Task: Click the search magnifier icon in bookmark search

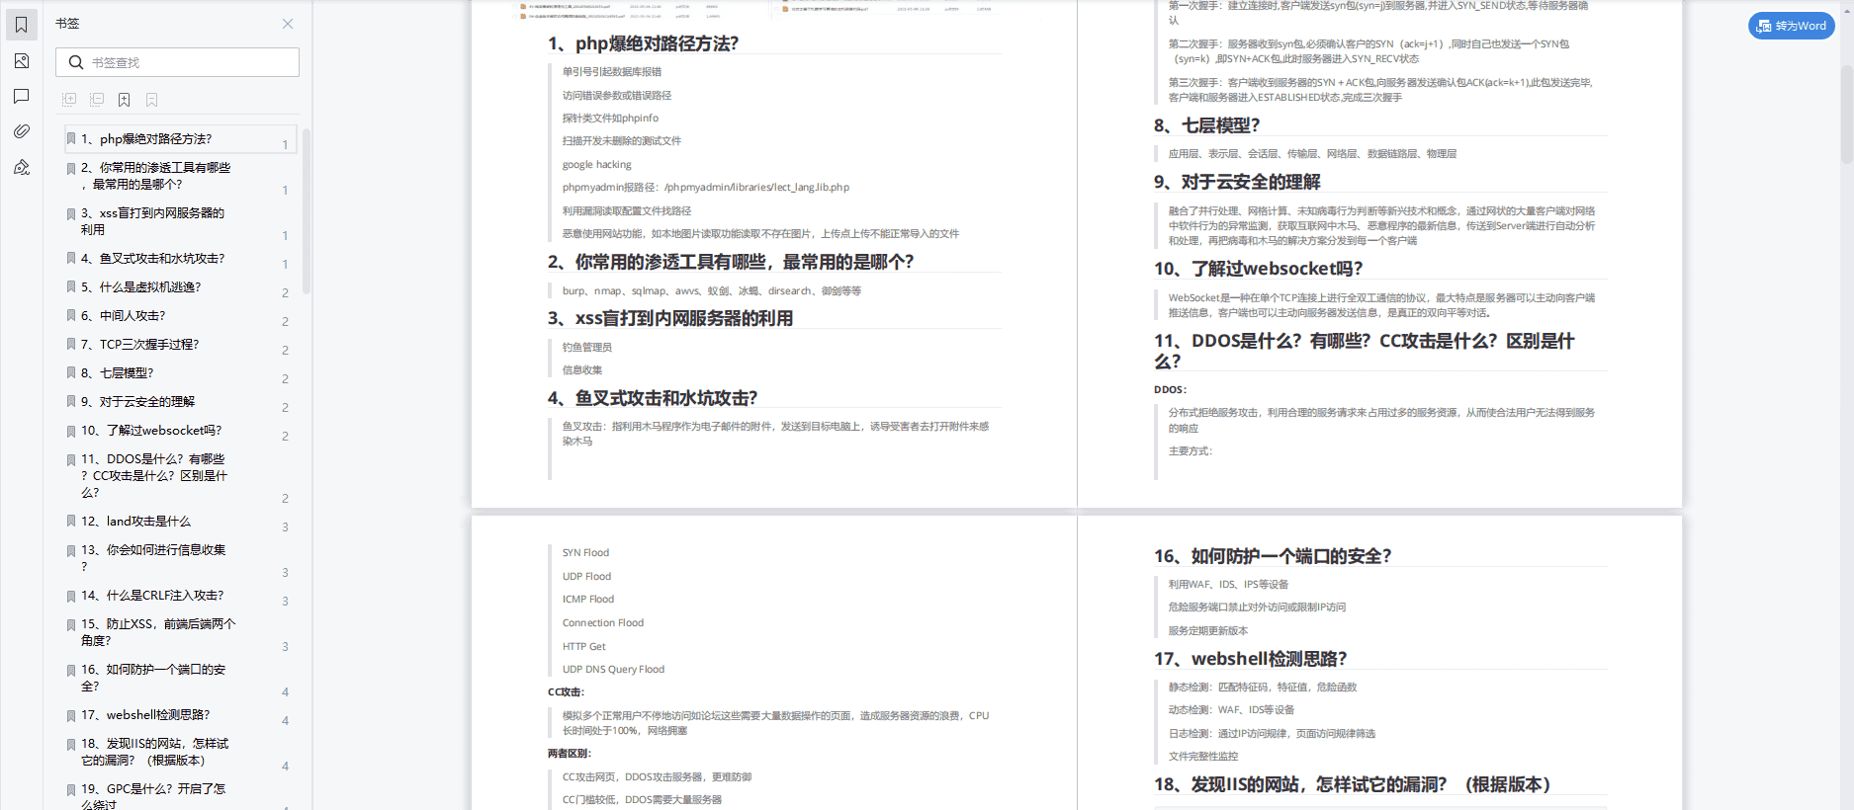Action: coord(76,62)
